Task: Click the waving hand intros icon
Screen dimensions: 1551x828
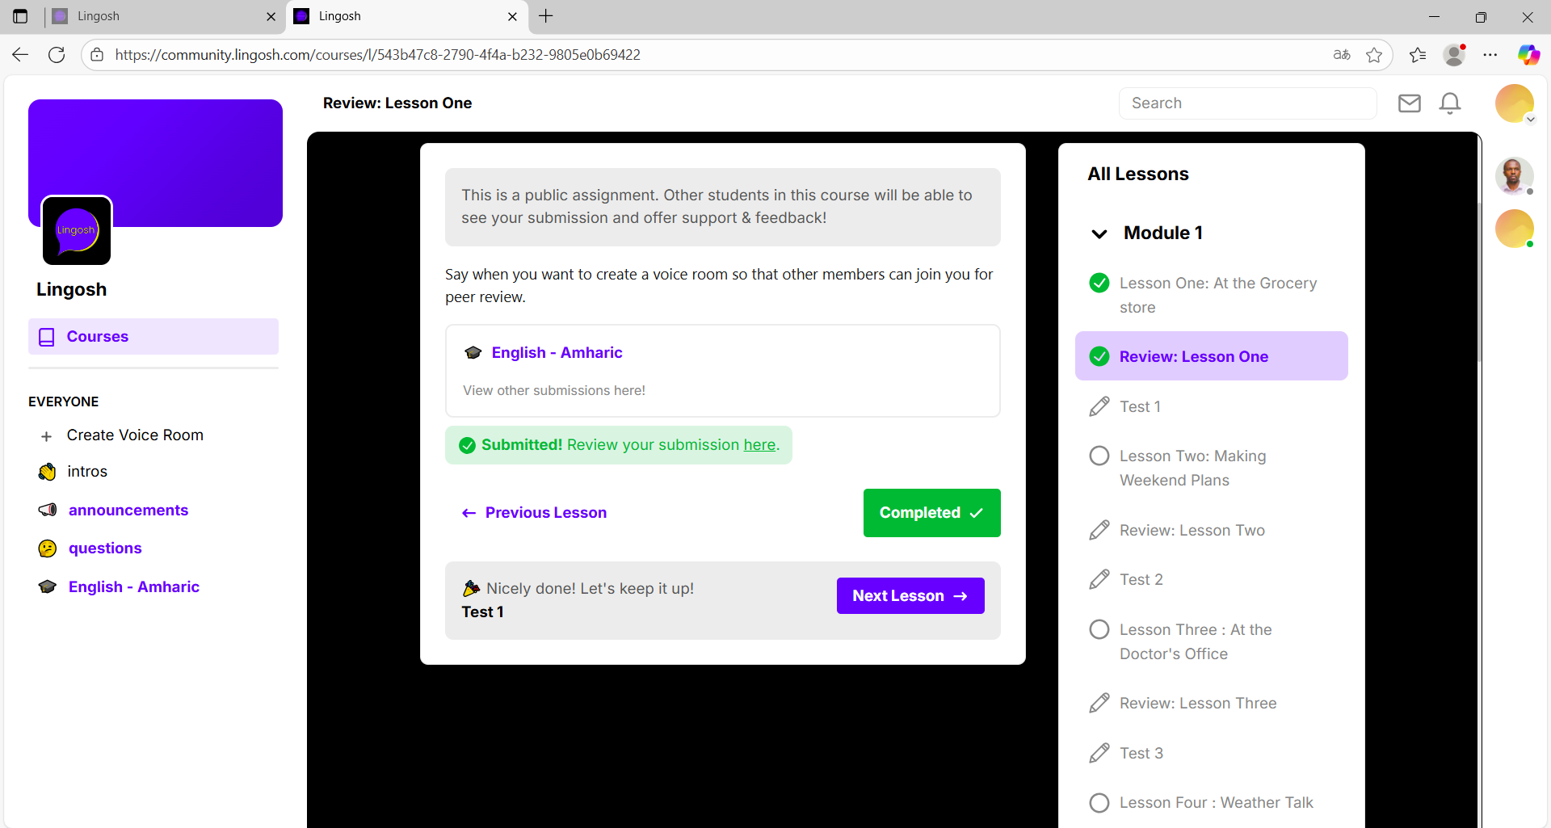Action: 48,472
